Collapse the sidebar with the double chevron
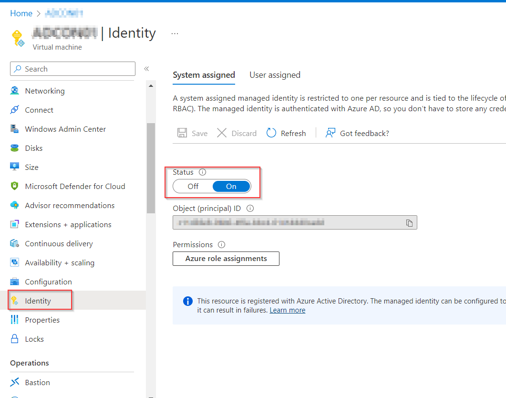Screen dimensions: 506x398 [x=146, y=69]
